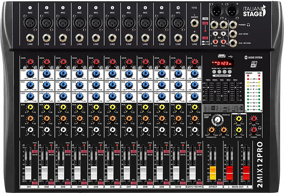Viewport: 284px width, 193px height.
Task: Click the red TAPE level knob
Action: pyautogui.click(x=254, y=119)
